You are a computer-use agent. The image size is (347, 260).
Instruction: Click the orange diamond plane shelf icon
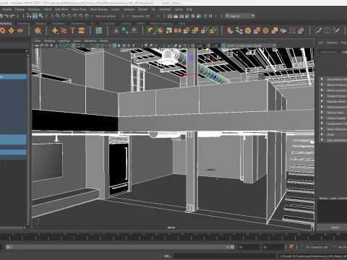[x=11, y=30]
